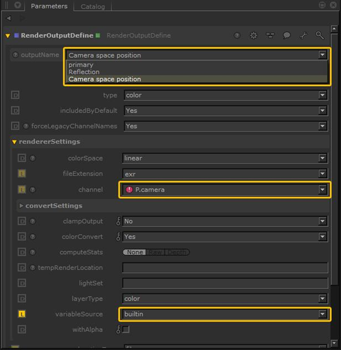Click the D state badge beside includedByDefault

coord(15,111)
